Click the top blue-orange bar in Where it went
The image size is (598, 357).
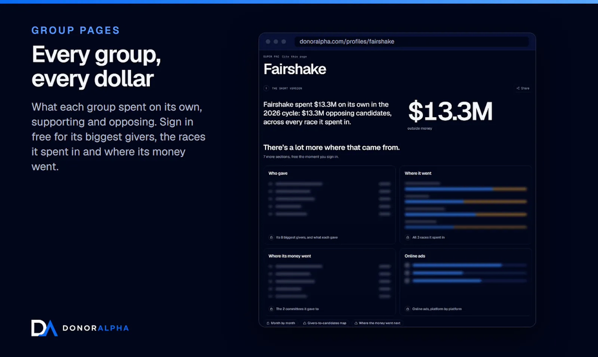point(466,189)
